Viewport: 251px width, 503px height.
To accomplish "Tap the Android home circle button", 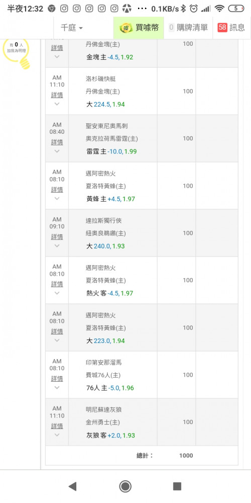I will pos(125,486).
